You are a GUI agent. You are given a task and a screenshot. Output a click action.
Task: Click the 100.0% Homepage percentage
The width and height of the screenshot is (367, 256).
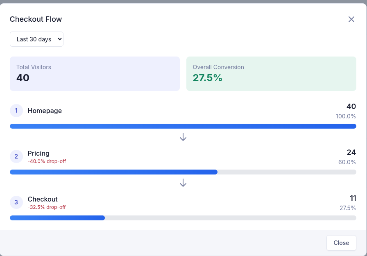(x=346, y=116)
